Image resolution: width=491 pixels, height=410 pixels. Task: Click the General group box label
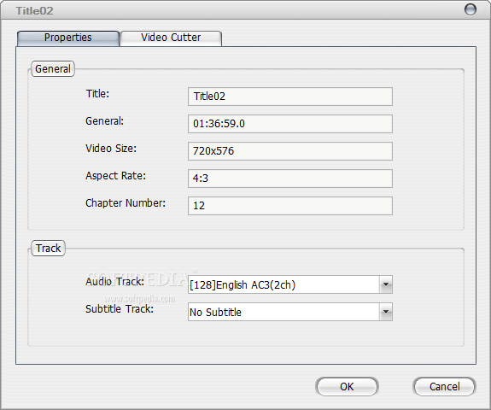click(53, 69)
